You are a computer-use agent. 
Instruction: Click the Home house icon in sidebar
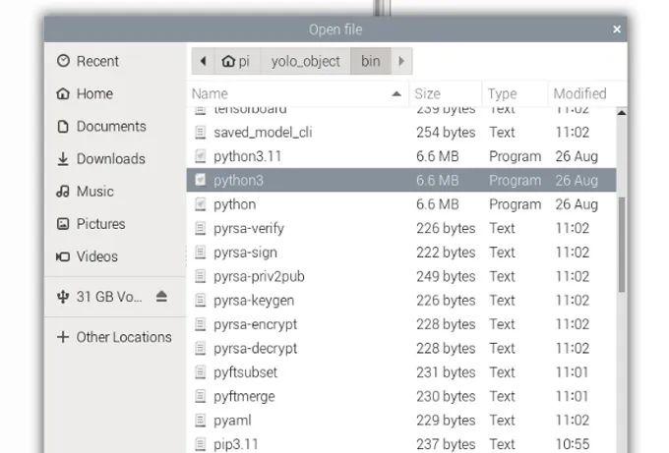[63, 93]
